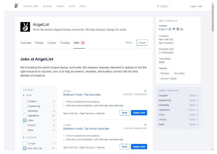Viewport: 217px width, 154px height.
Task: Click the search magnifier icon
Action: (x=158, y=6)
